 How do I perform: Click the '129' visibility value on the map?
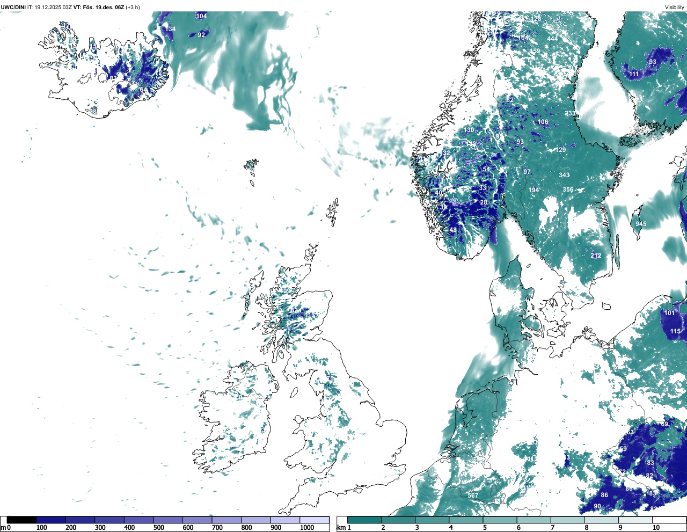560,150
